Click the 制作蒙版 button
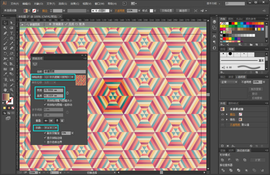This screenshot has width=270, height=175. click(256, 89)
